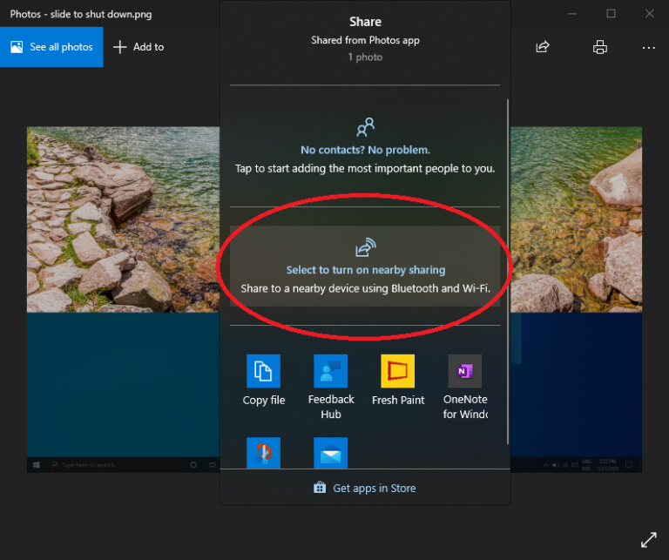Select to turn on nearby sharing
This screenshot has width=669, height=560.
coord(365,270)
